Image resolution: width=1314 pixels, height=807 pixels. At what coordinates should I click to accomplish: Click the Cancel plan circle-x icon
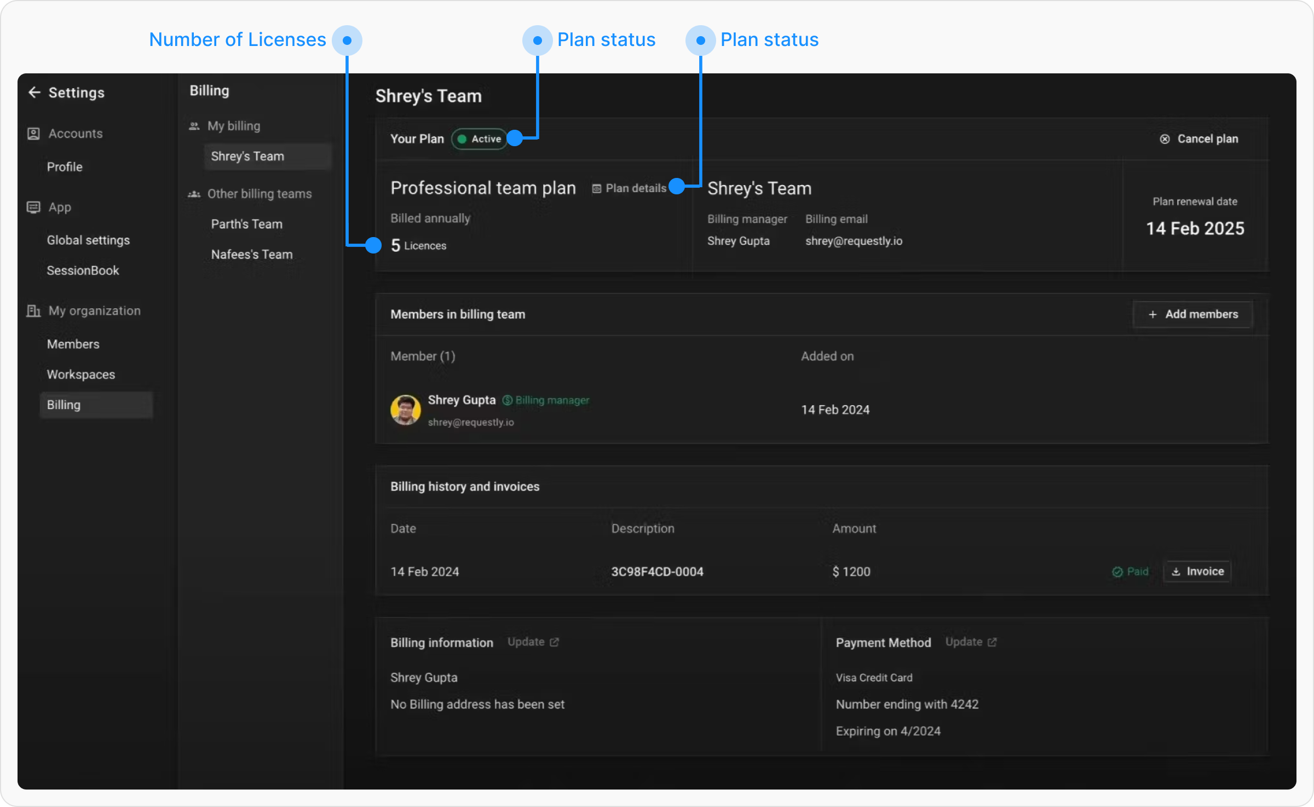point(1165,139)
